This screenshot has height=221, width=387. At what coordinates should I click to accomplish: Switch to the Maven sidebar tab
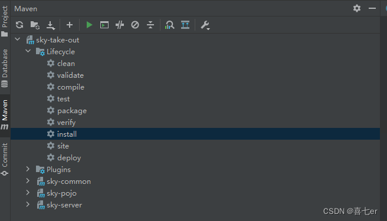[5, 115]
